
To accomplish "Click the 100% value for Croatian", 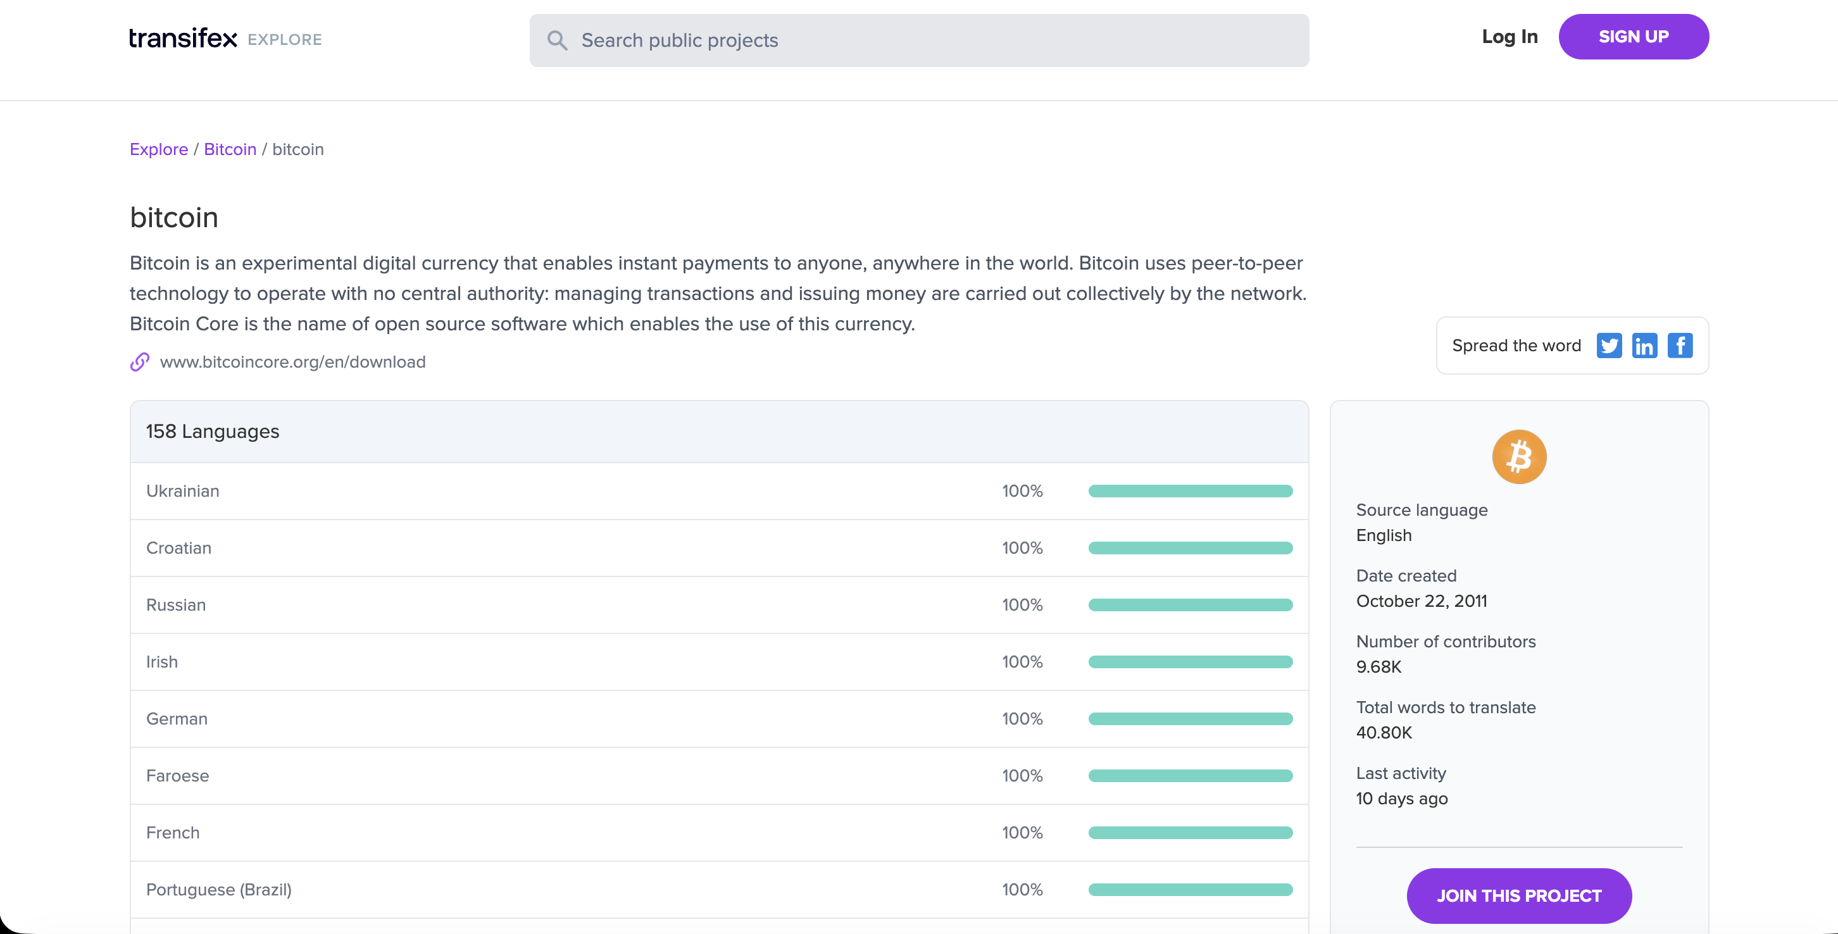I will tap(1022, 548).
